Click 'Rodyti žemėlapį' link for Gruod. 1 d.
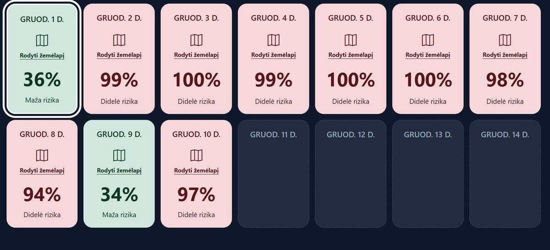 point(42,56)
